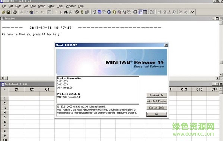Image resolution: width=223 pixels, height=141 pixels.
Task: Select the C2 column header
Action: [x=32, y=89]
